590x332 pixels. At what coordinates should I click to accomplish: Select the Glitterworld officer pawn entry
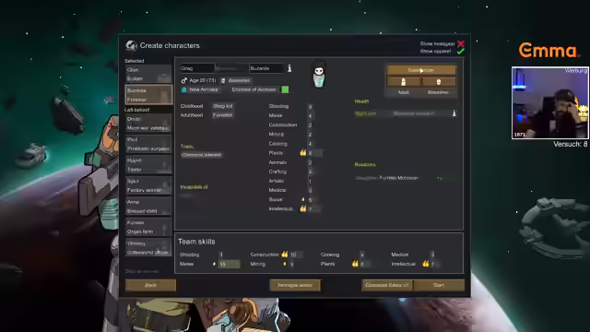(148, 248)
